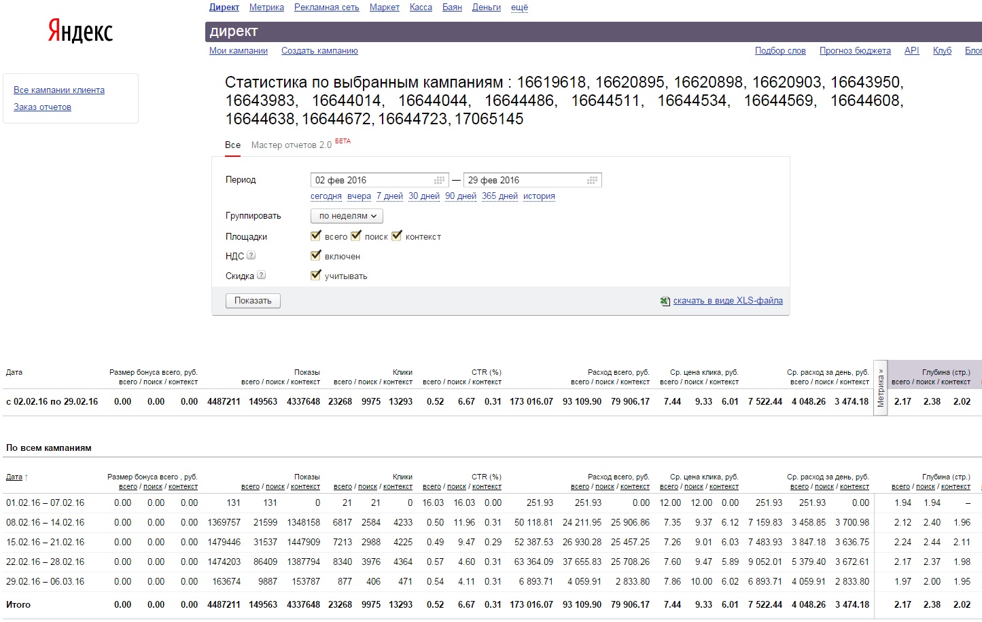Select row '01.02.16 – 07.02.16' date cell
982x622 pixels.
(46, 503)
